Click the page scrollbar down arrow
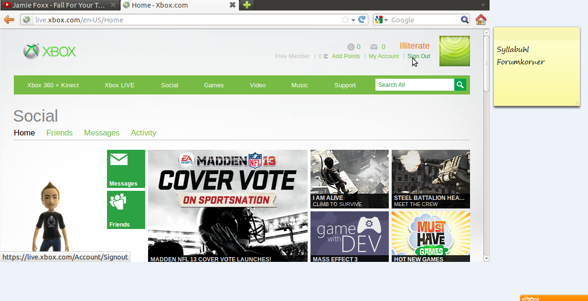This screenshot has width=588, height=301. tap(486, 259)
